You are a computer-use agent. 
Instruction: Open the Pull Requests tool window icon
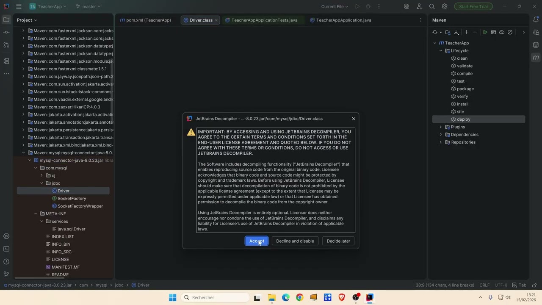pos(6,45)
